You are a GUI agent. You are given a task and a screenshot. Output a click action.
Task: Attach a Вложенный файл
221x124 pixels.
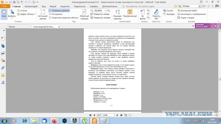click(187, 11)
